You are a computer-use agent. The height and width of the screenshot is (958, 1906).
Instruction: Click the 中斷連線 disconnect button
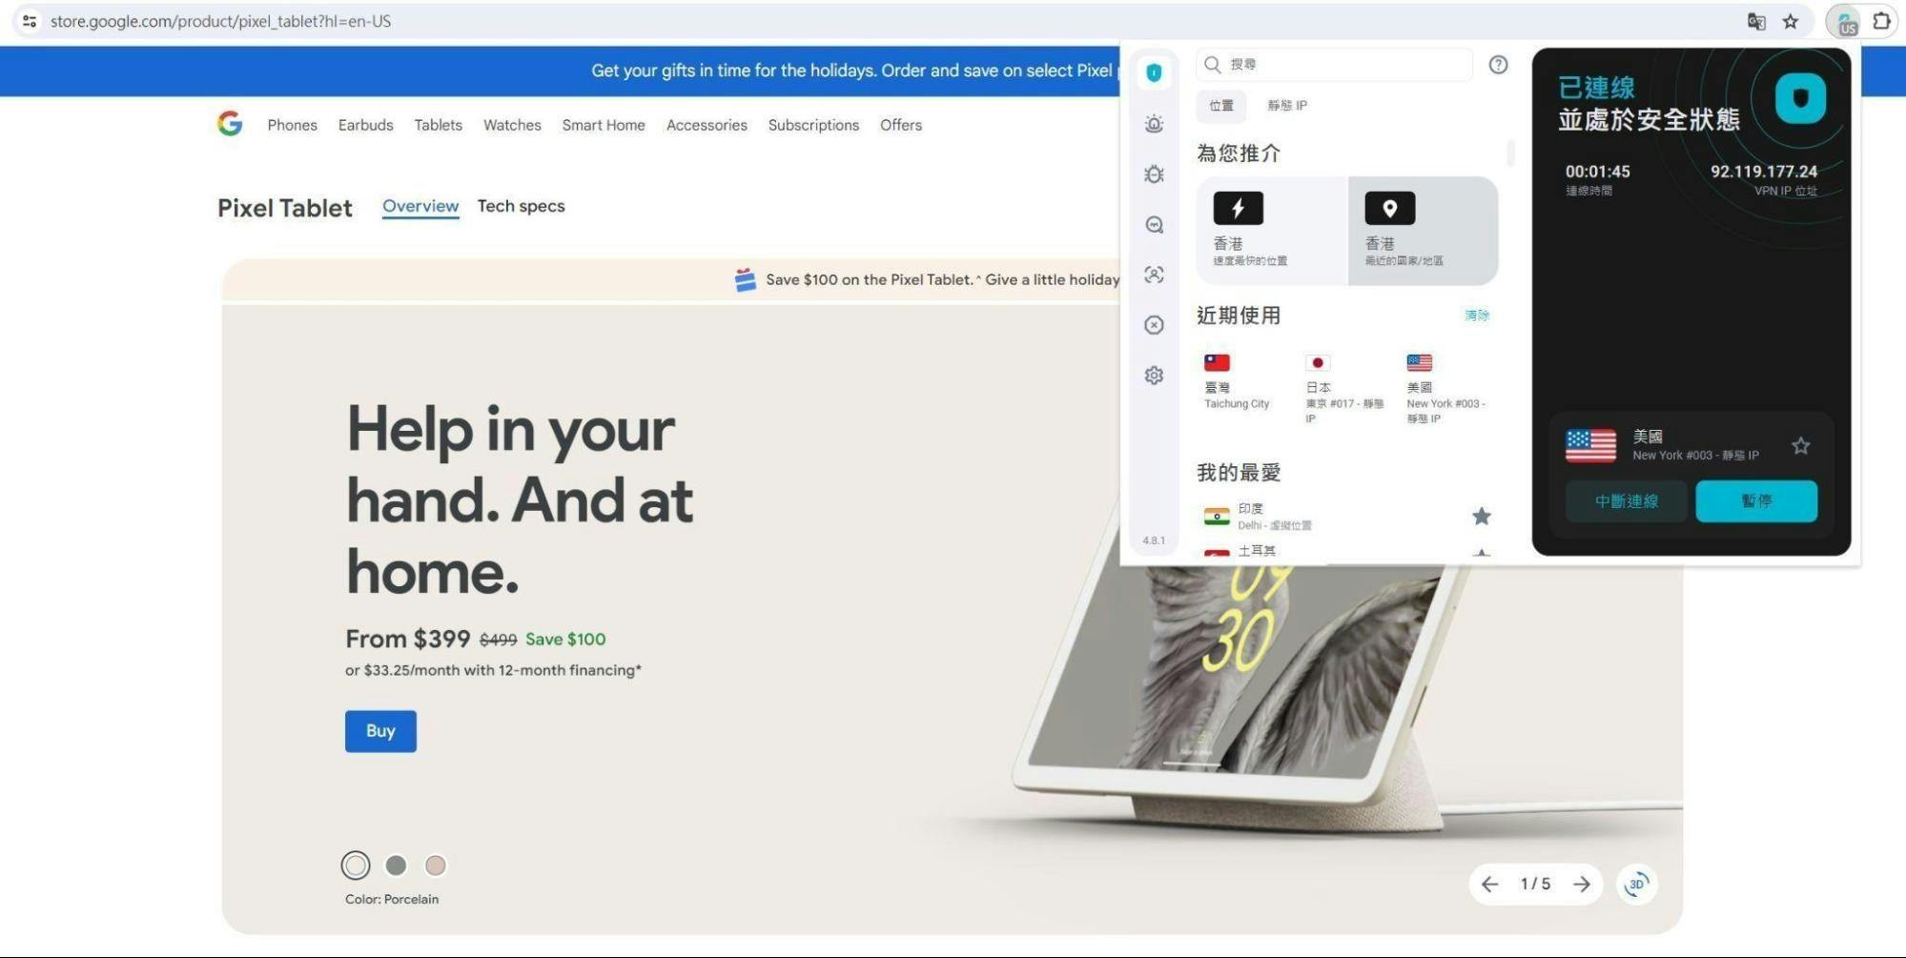tap(1626, 501)
